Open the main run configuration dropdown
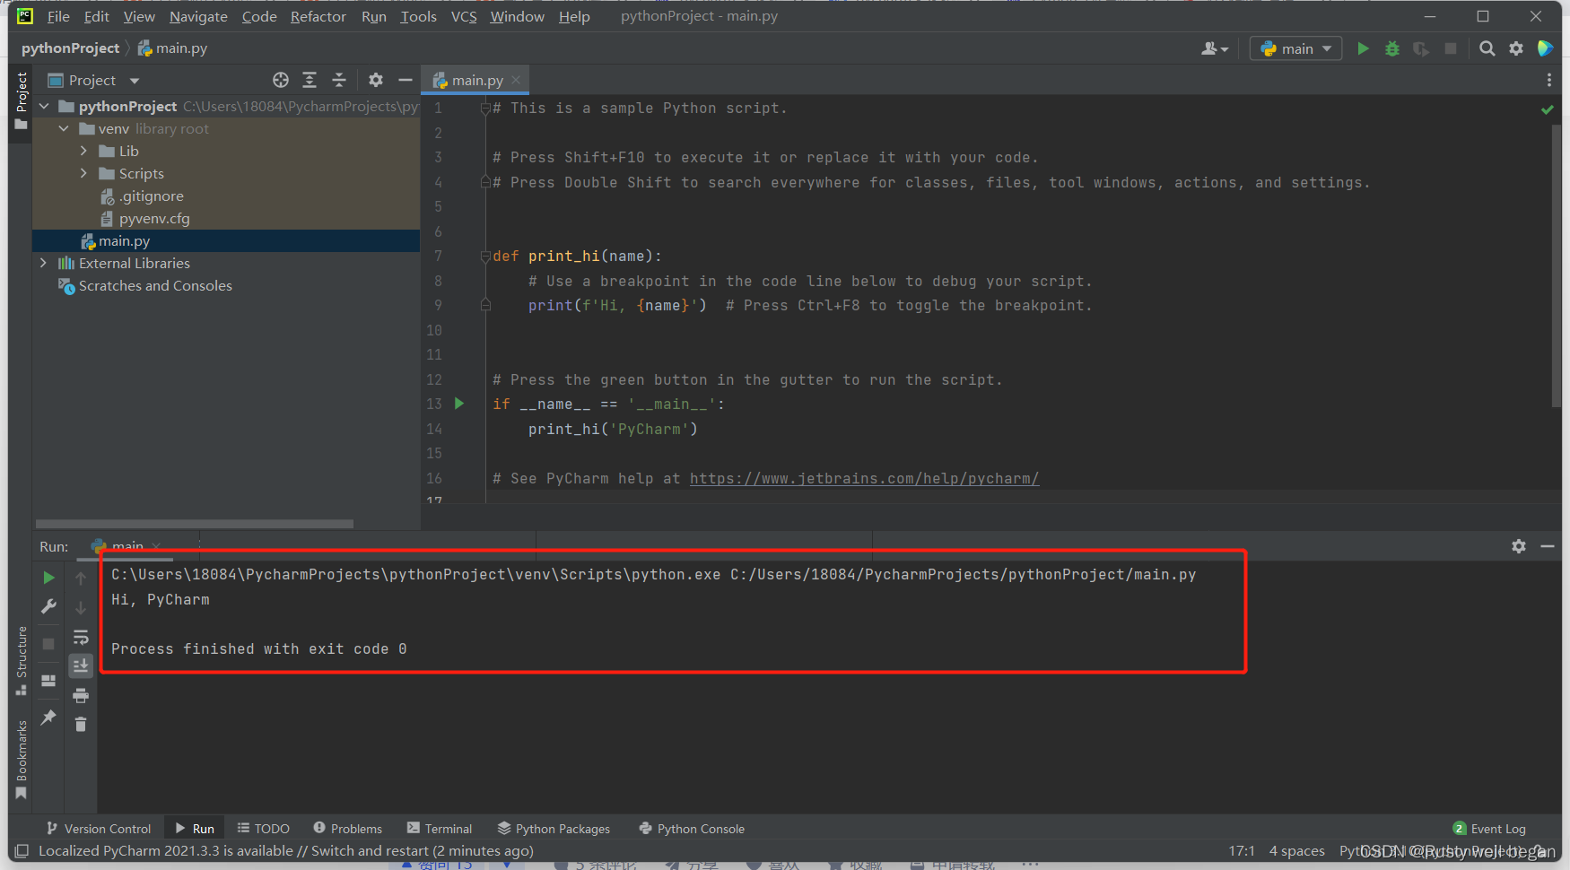The width and height of the screenshot is (1570, 870). [x=1296, y=48]
